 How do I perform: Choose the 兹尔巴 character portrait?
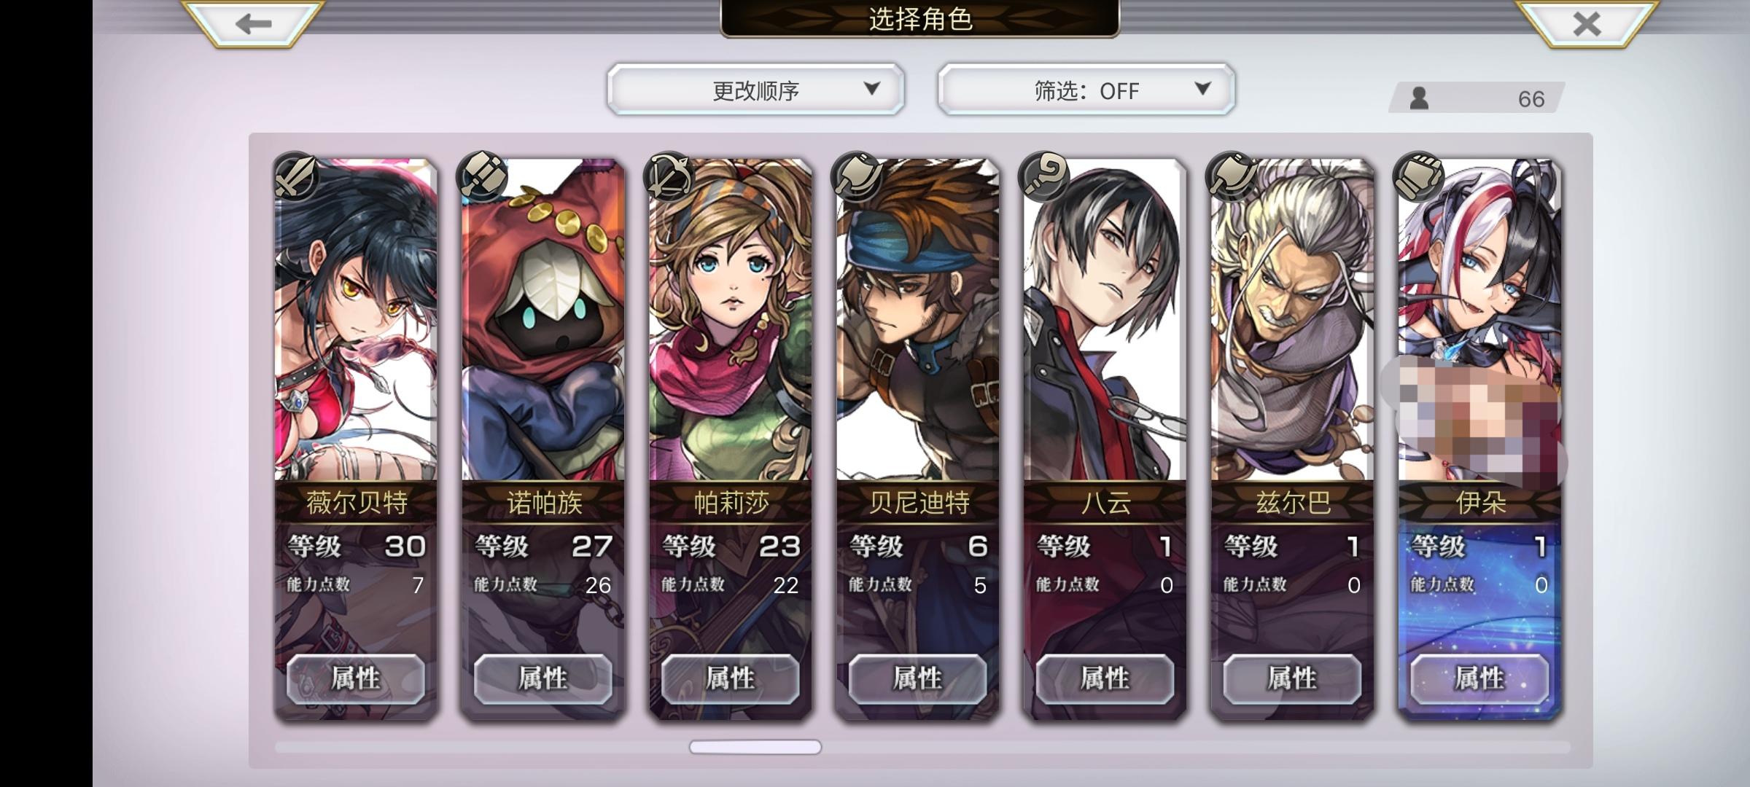point(1293,321)
